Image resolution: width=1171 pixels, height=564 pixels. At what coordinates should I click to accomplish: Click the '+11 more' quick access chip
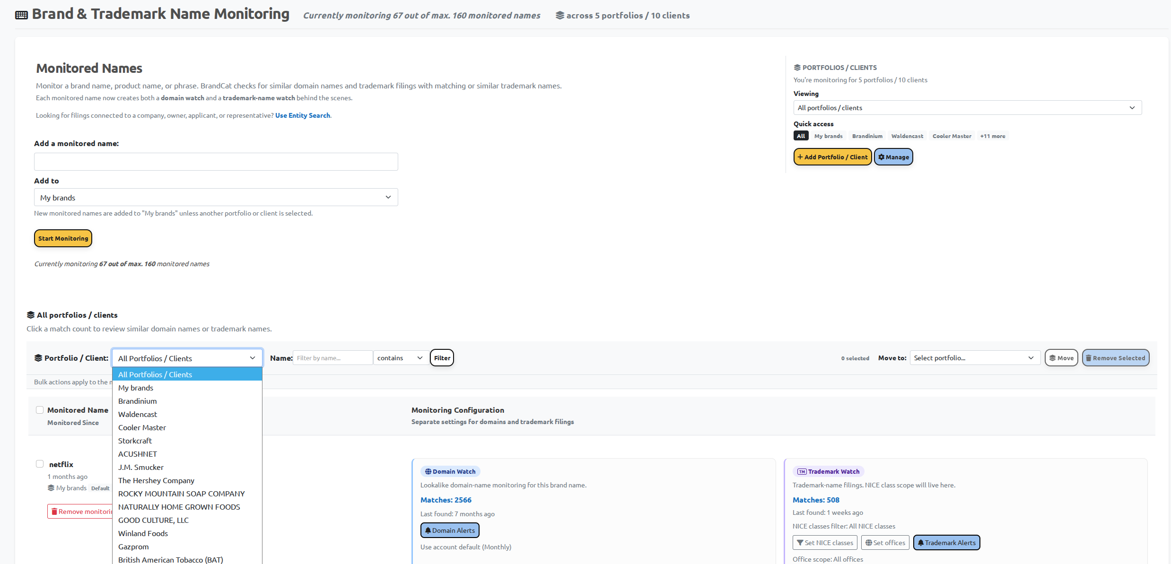992,136
